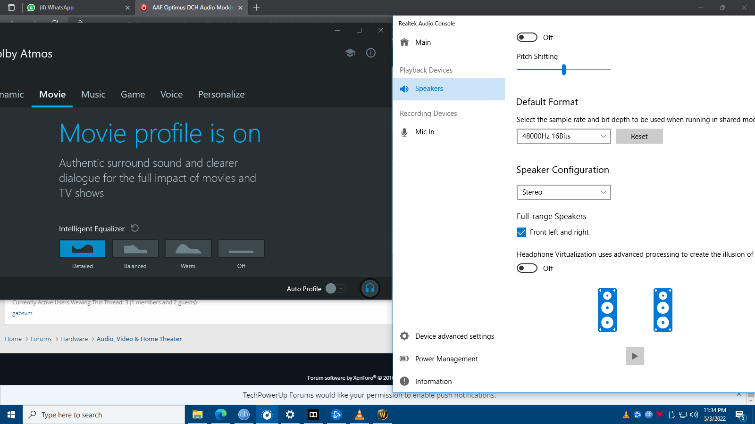
Task: Click the left speaker icon in Realtek
Action: (607, 310)
